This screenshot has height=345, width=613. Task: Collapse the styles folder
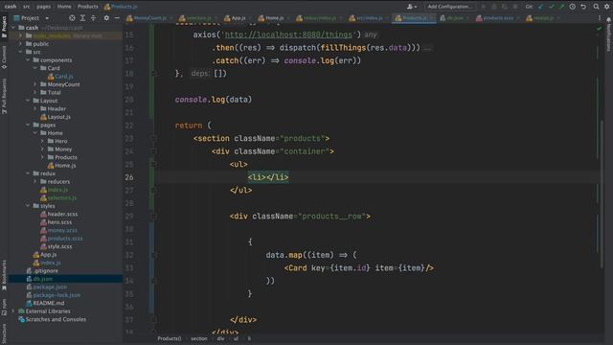[28, 206]
